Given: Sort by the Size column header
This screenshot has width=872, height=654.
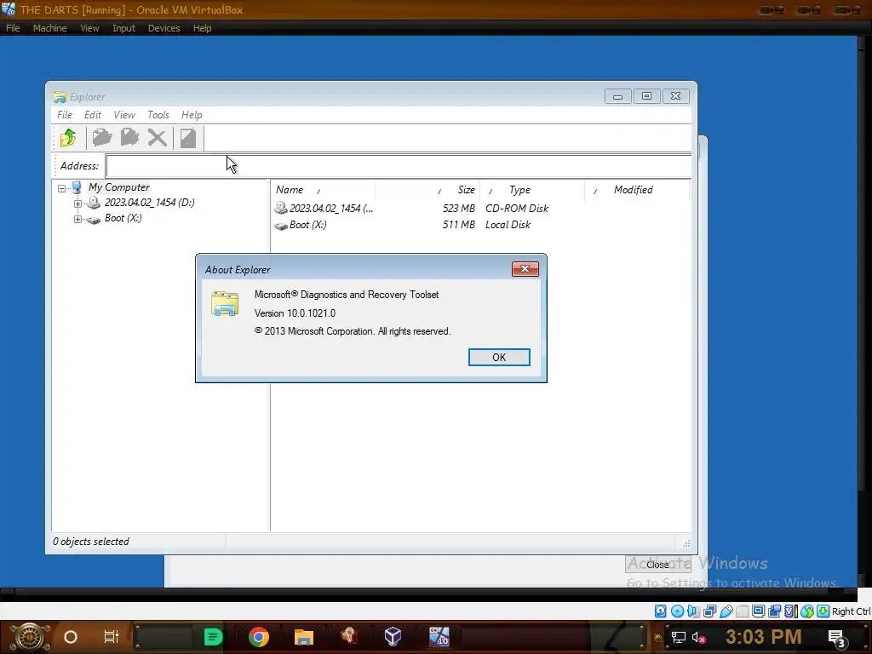Looking at the screenshot, I should click(466, 190).
